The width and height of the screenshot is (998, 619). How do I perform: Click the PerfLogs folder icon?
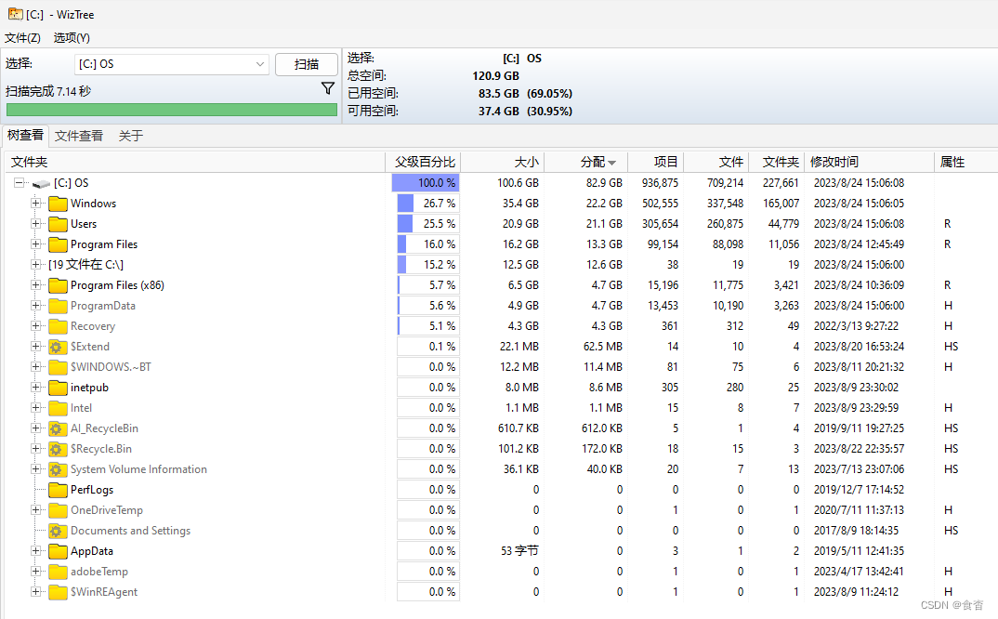pos(58,490)
